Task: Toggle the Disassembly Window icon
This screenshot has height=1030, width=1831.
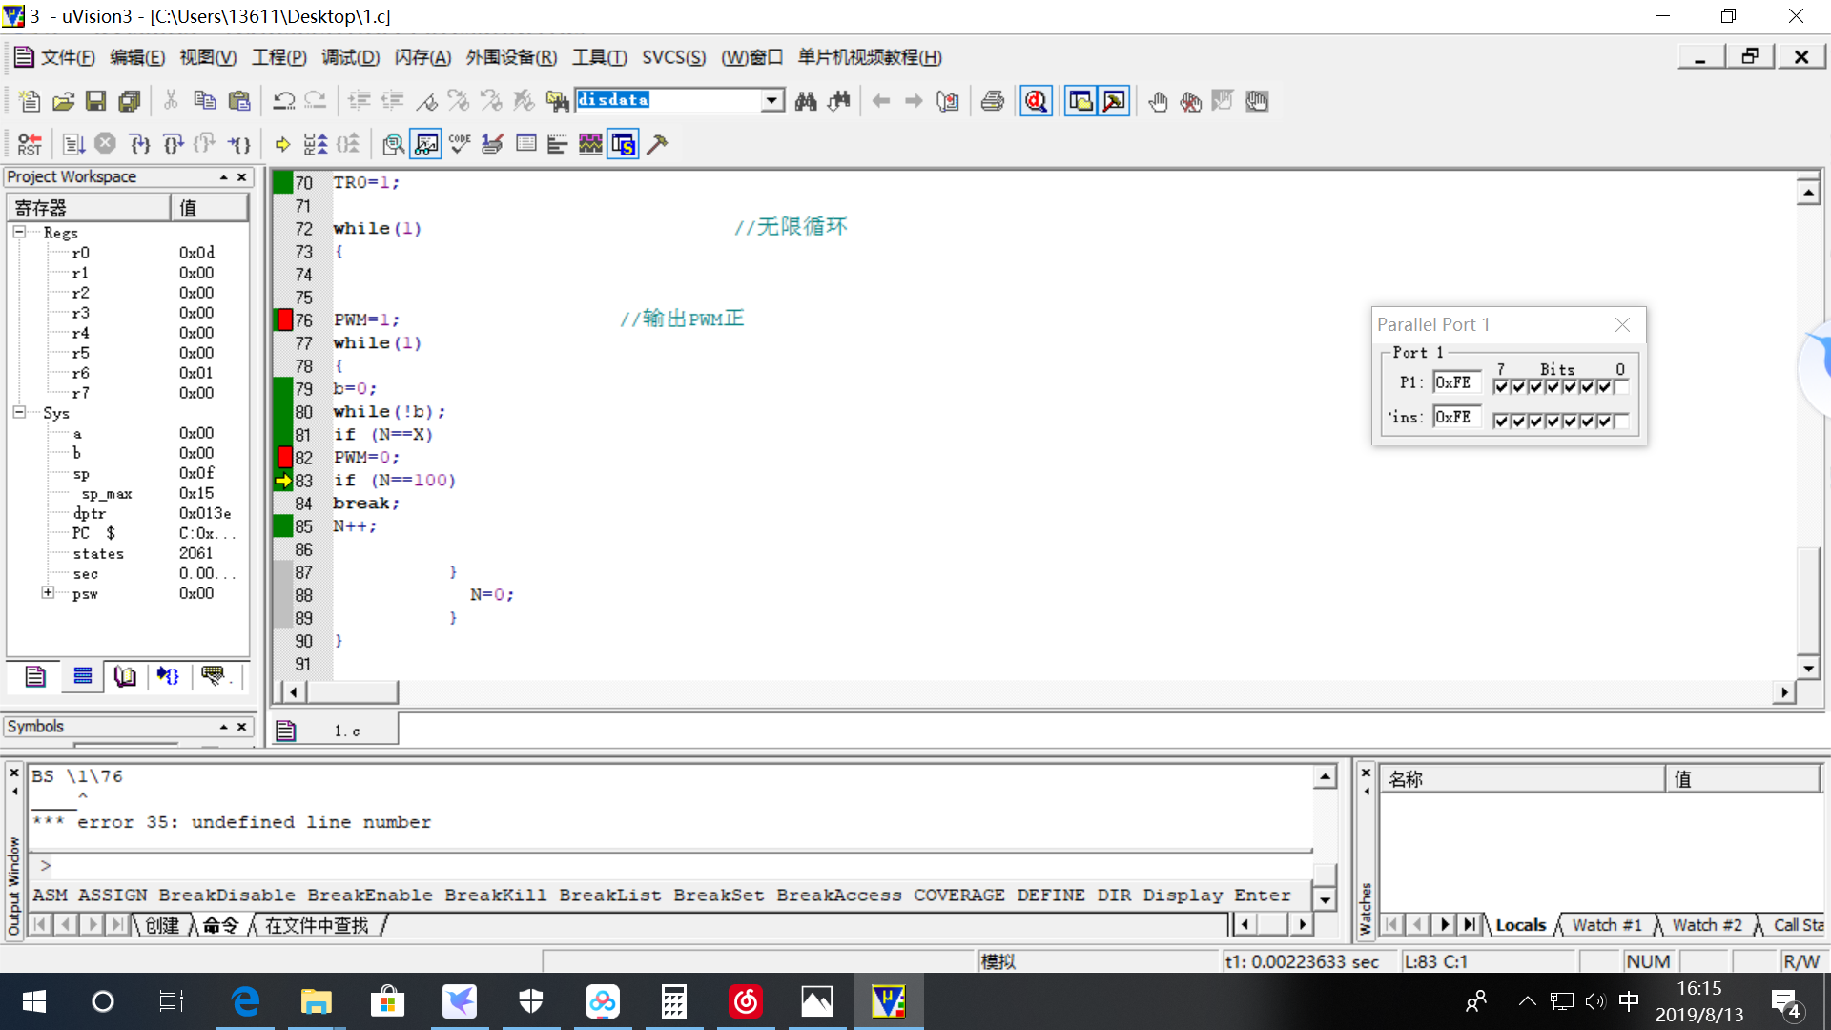Action: pos(393,144)
